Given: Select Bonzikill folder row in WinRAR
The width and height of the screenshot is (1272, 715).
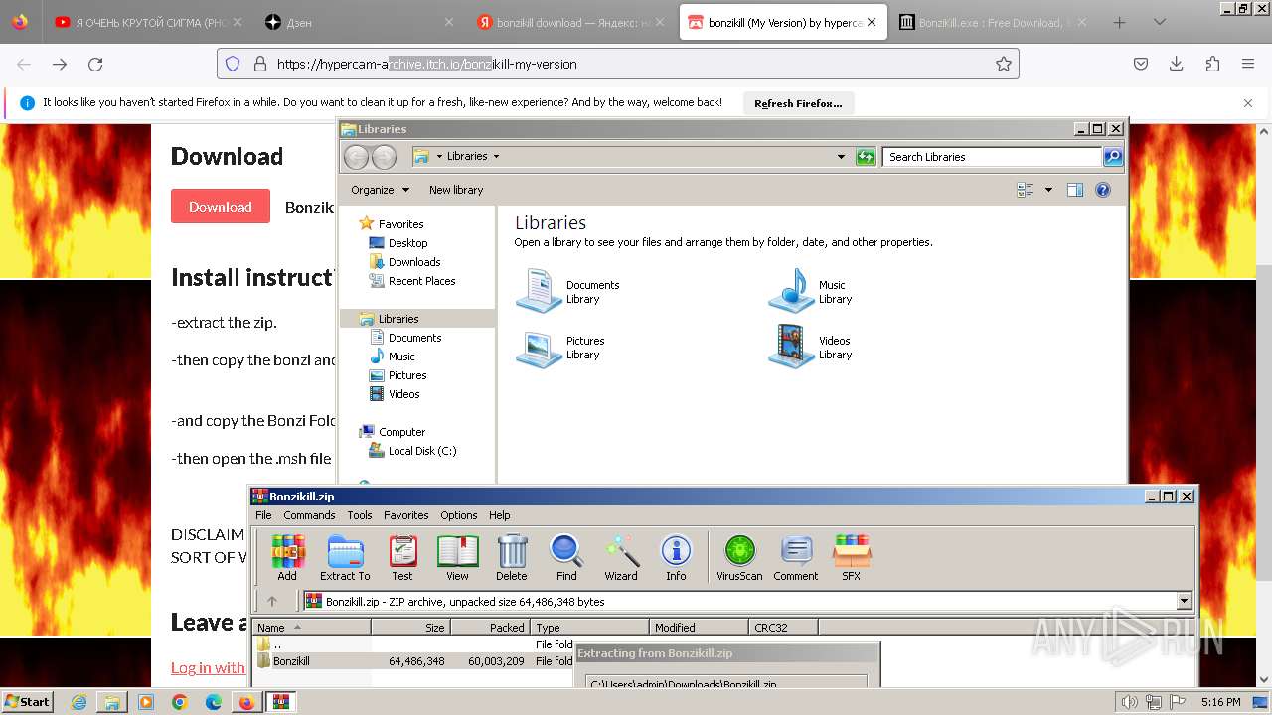Looking at the screenshot, I should click(412, 661).
